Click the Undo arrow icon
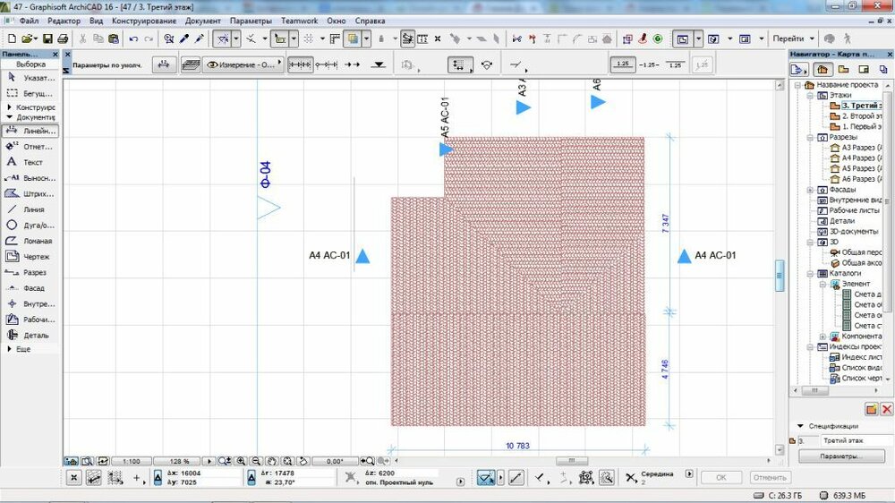The width and height of the screenshot is (895, 503). click(133, 39)
